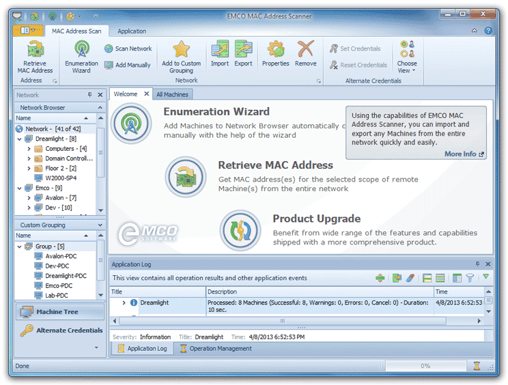
Task: Close the Network panel
Action: click(100, 95)
